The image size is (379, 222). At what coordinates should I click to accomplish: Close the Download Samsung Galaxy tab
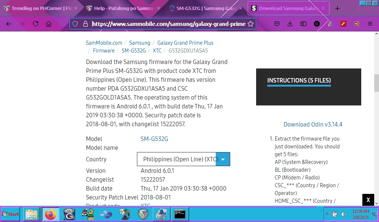[x=323, y=8]
